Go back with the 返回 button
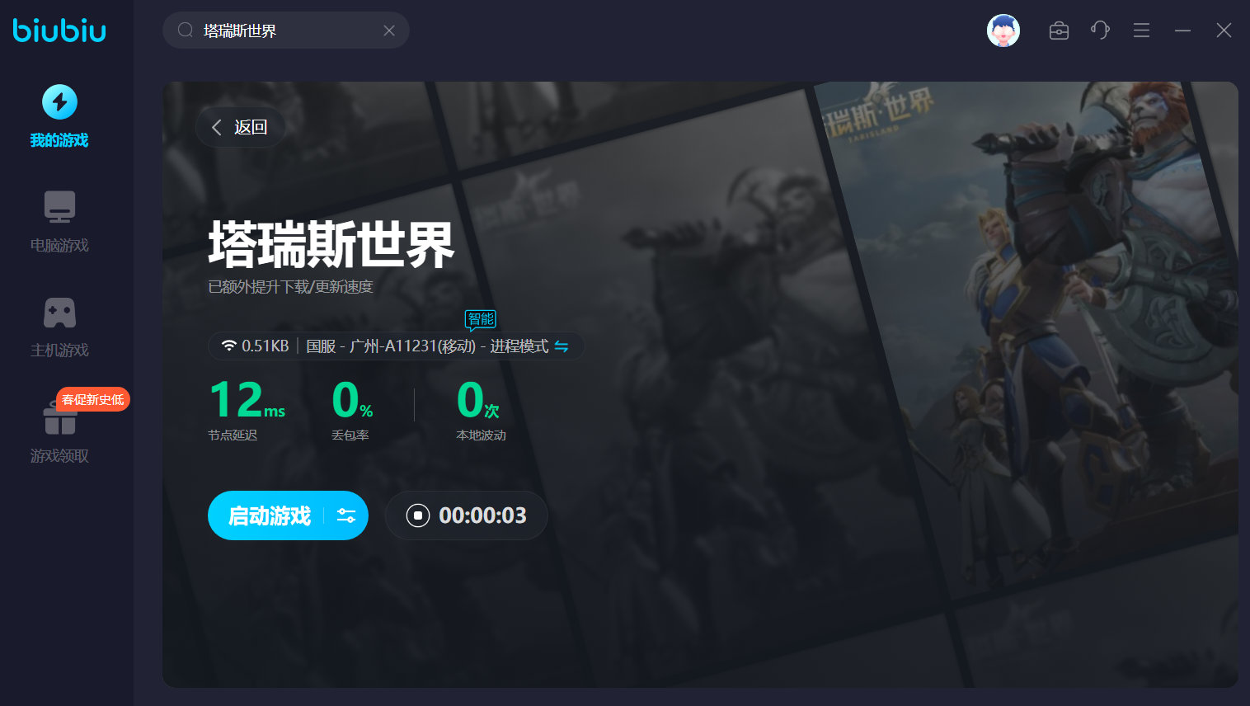This screenshot has width=1250, height=706. click(x=240, y=127)
